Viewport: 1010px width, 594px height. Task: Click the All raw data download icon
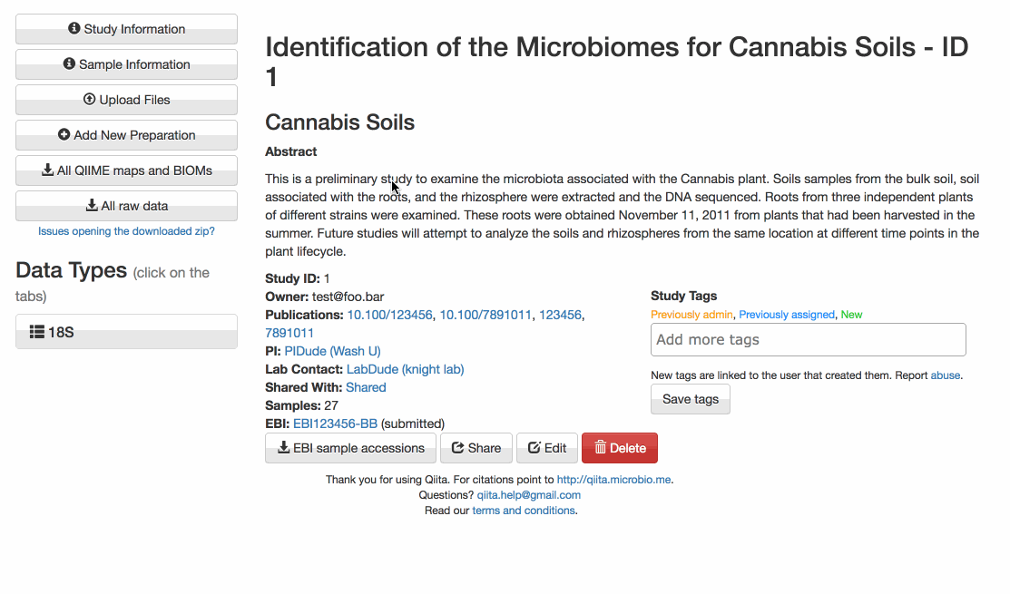pos(92,206)
